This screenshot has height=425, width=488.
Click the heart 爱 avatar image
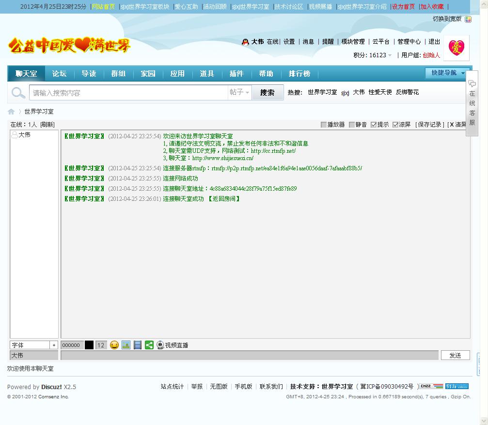coord(456,48)
